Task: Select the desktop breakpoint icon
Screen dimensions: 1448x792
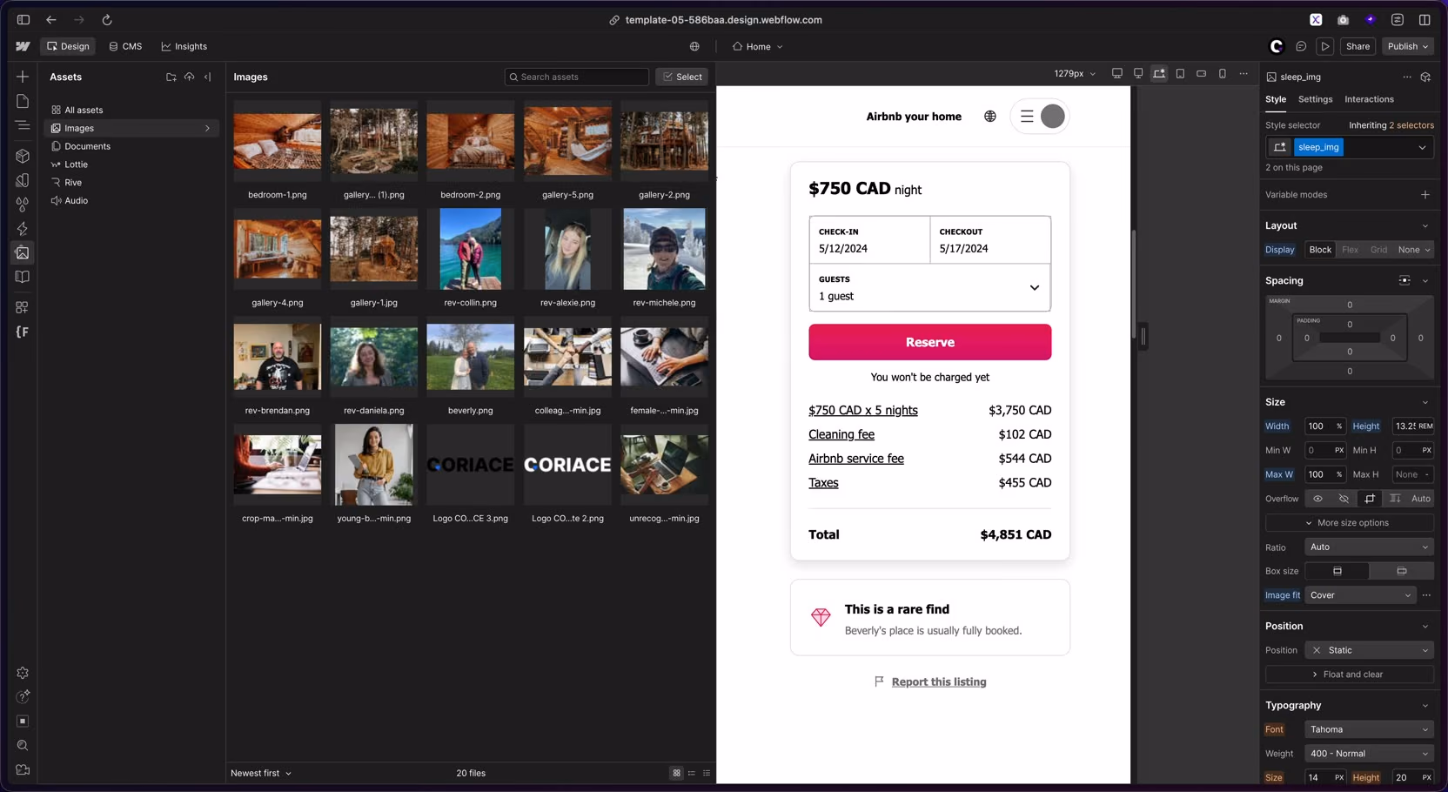Action: click(x=1138, y=74)
